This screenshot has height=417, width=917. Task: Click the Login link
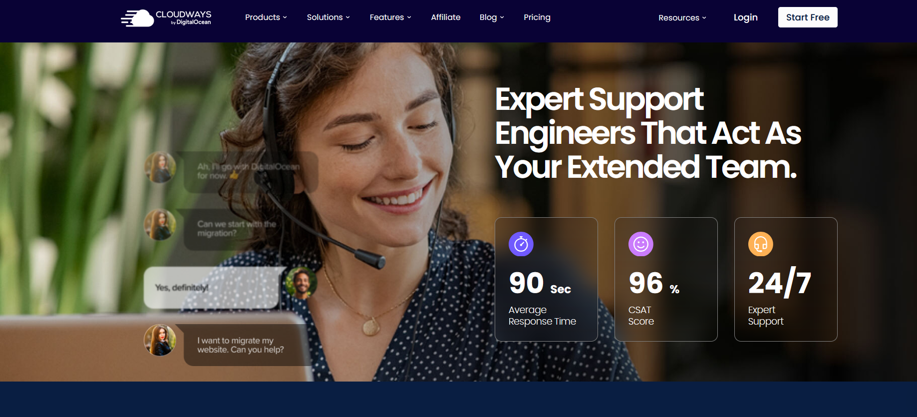click(746, 17)
